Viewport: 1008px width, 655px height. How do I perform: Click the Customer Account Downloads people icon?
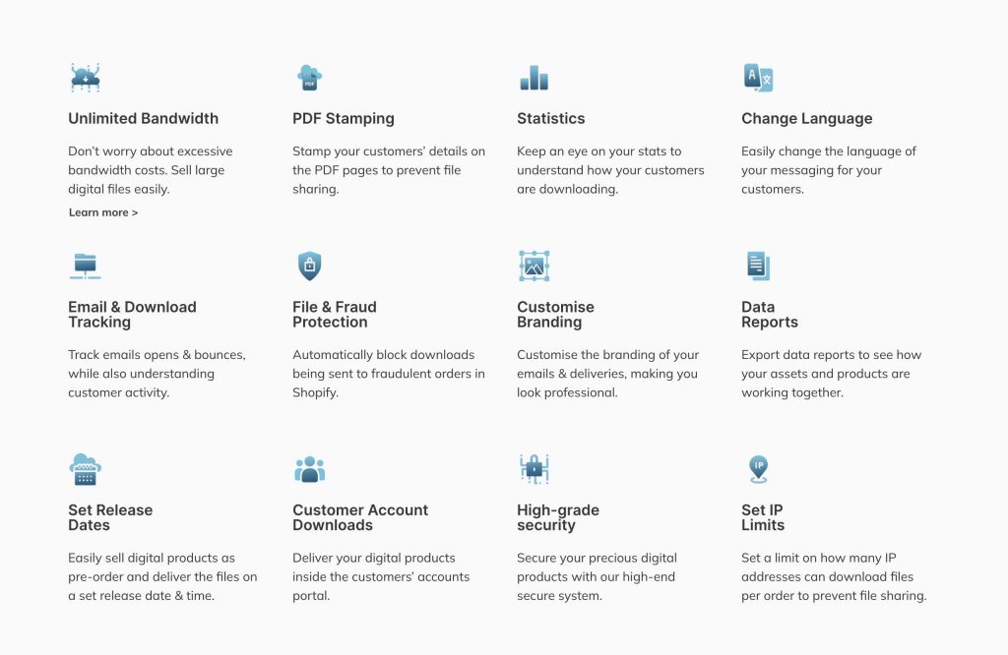pos(309,469)
